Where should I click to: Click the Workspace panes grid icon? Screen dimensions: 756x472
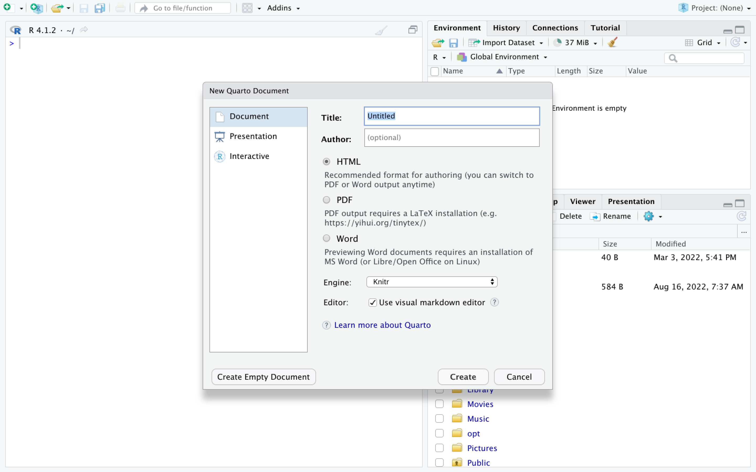point(247,8)
